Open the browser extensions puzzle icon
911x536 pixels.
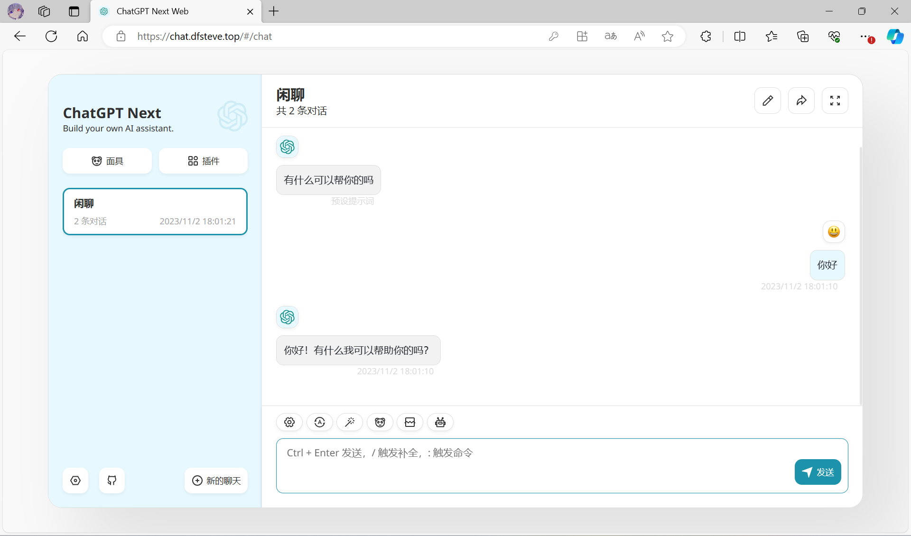tap(706, 36)
